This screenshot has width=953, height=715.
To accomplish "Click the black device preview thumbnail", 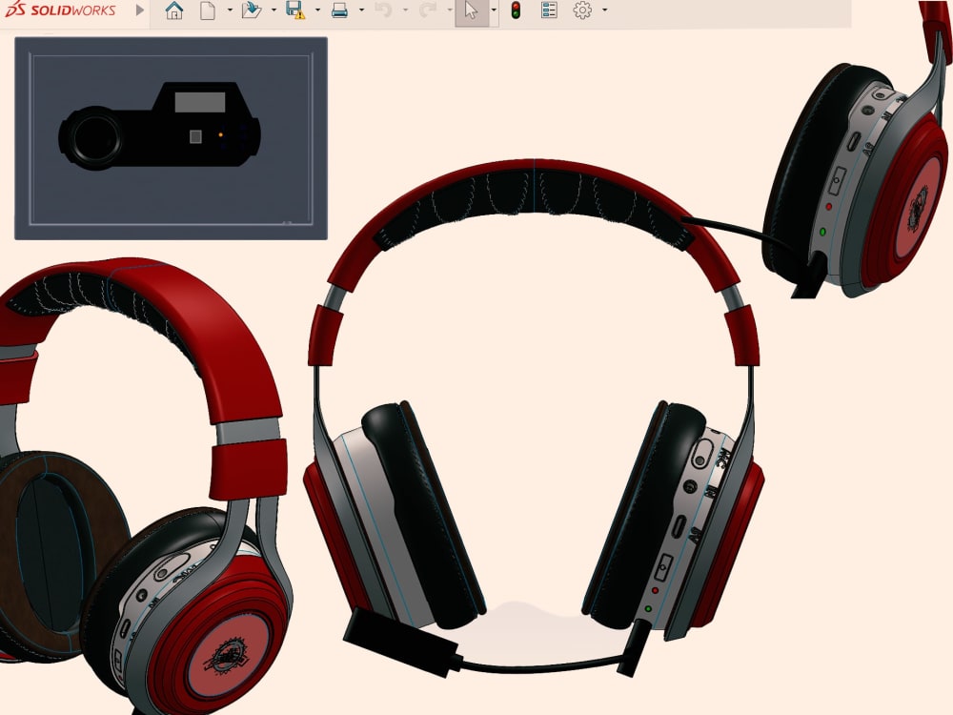I will coord(171,138).
